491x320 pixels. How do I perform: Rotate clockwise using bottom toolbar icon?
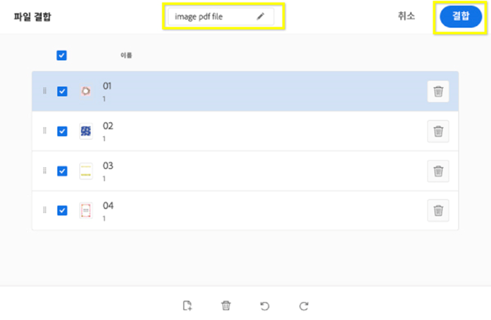[303, 306]
